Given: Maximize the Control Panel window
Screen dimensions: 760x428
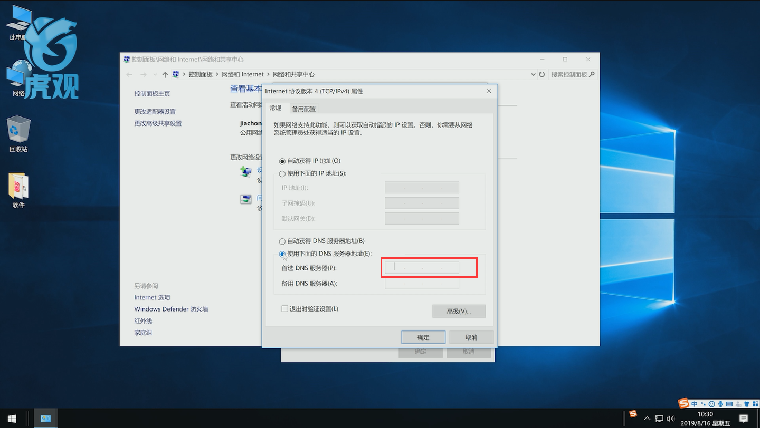Looking at the screenshot, I should click(x=565, y=59).
